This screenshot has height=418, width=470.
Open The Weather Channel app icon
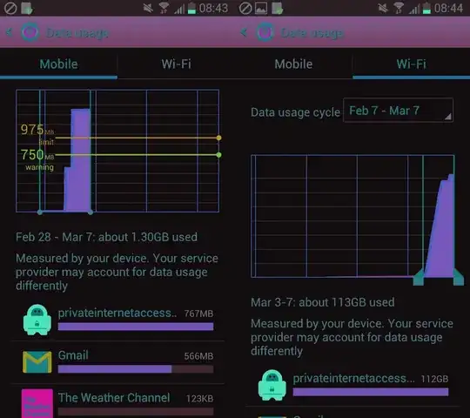coord(37,403)
